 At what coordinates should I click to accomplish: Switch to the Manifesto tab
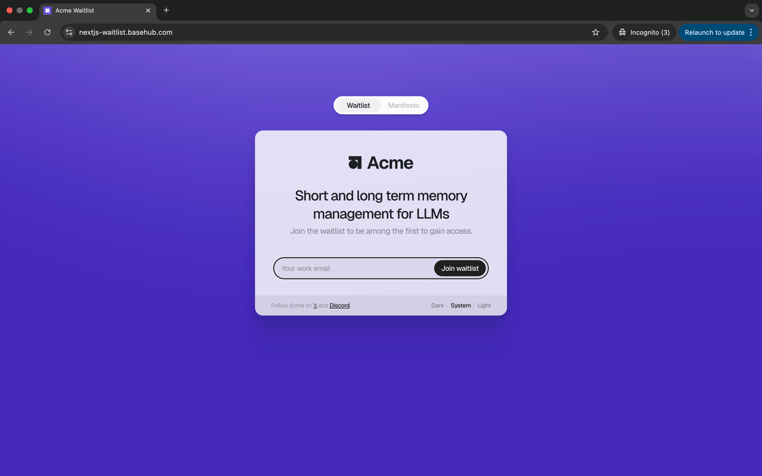pyautogui.click(x=403, y=106)
